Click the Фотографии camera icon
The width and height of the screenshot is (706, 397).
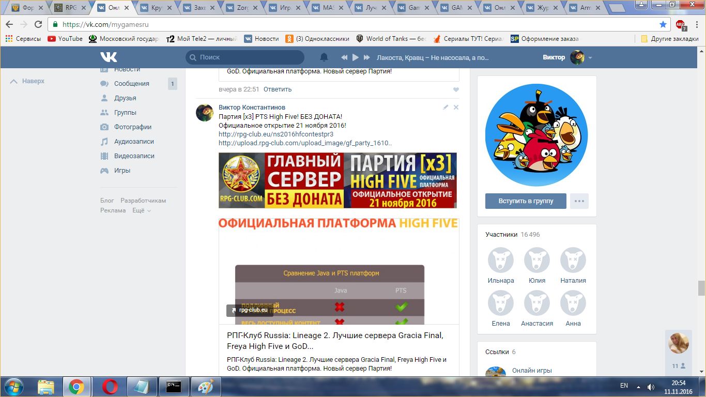pos(104,127)
